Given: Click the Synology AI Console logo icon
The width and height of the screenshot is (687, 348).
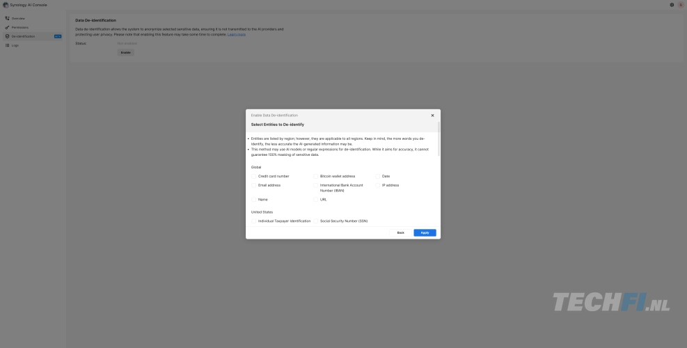Looking at the screenshot, I should pos(6,5).
